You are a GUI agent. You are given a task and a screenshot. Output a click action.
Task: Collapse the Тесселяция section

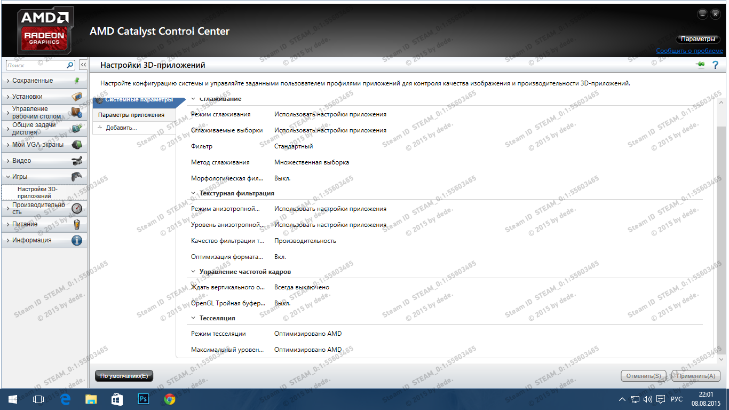coord(194,318)
